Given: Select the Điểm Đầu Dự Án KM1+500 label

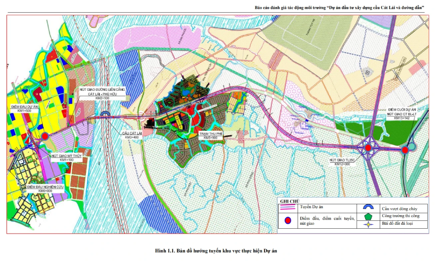Looking at the screenshot, I should (x=25, y=109).
